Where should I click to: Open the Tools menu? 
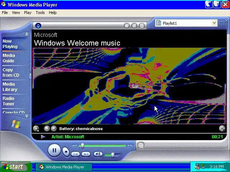coord(40,13)
